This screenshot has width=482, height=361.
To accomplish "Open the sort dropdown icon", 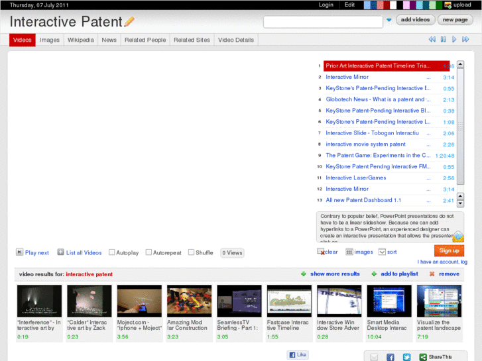I will (x=382, y=252).
